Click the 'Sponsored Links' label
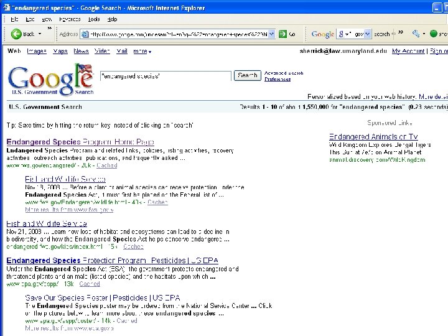Screen dimensions: 448x336 [390, 123]
